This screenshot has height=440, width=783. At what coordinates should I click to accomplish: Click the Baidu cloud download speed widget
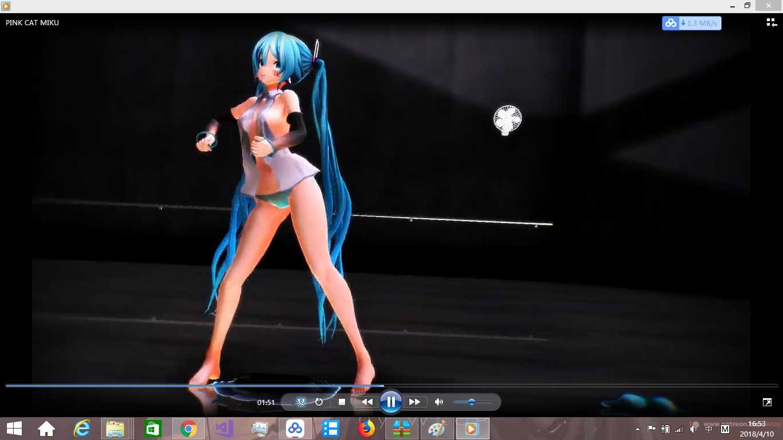coord(691,23)
